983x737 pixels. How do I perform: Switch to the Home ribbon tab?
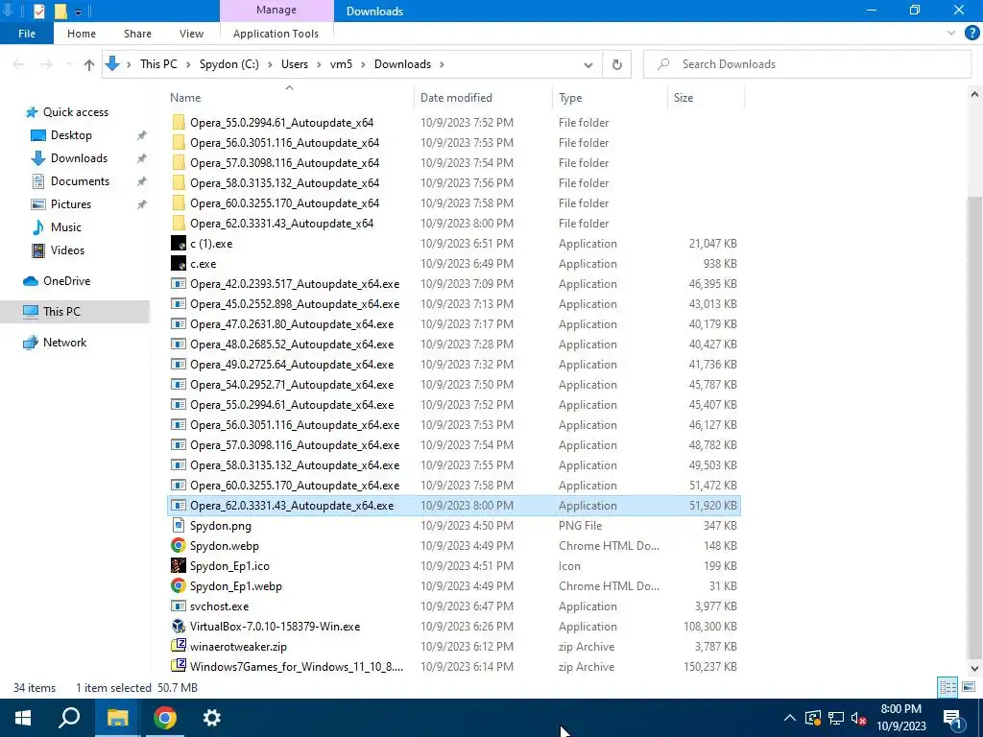(82, 34)
